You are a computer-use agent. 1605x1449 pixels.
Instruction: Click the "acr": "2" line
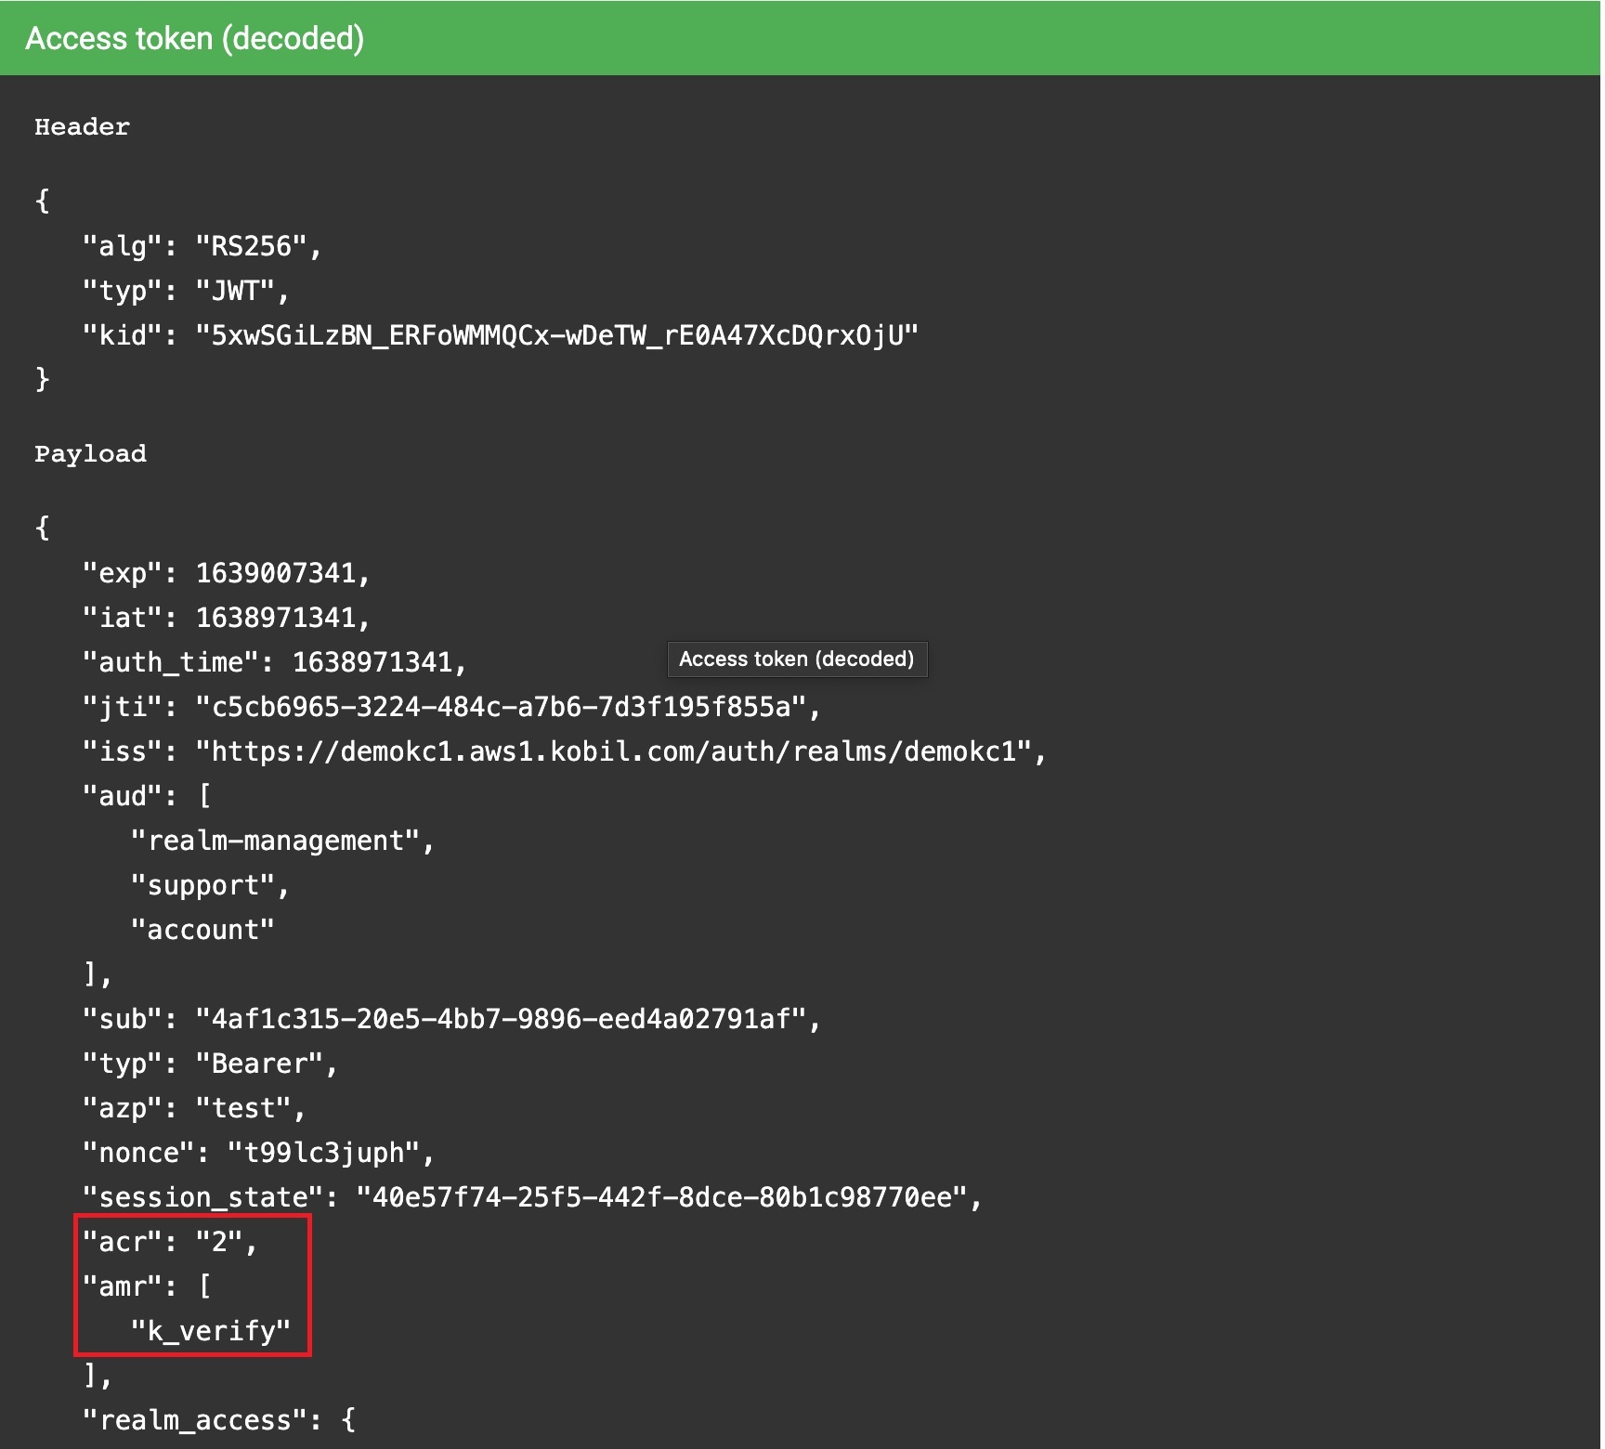[x=170, y=1242]
